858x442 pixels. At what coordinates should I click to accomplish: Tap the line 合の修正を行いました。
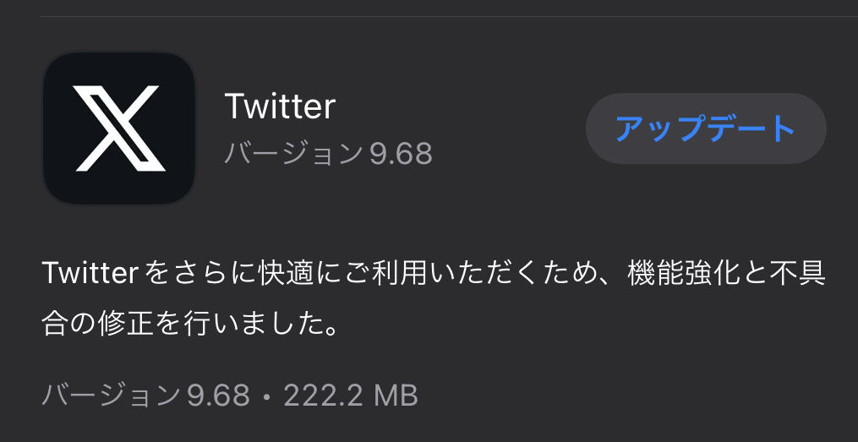189,325
